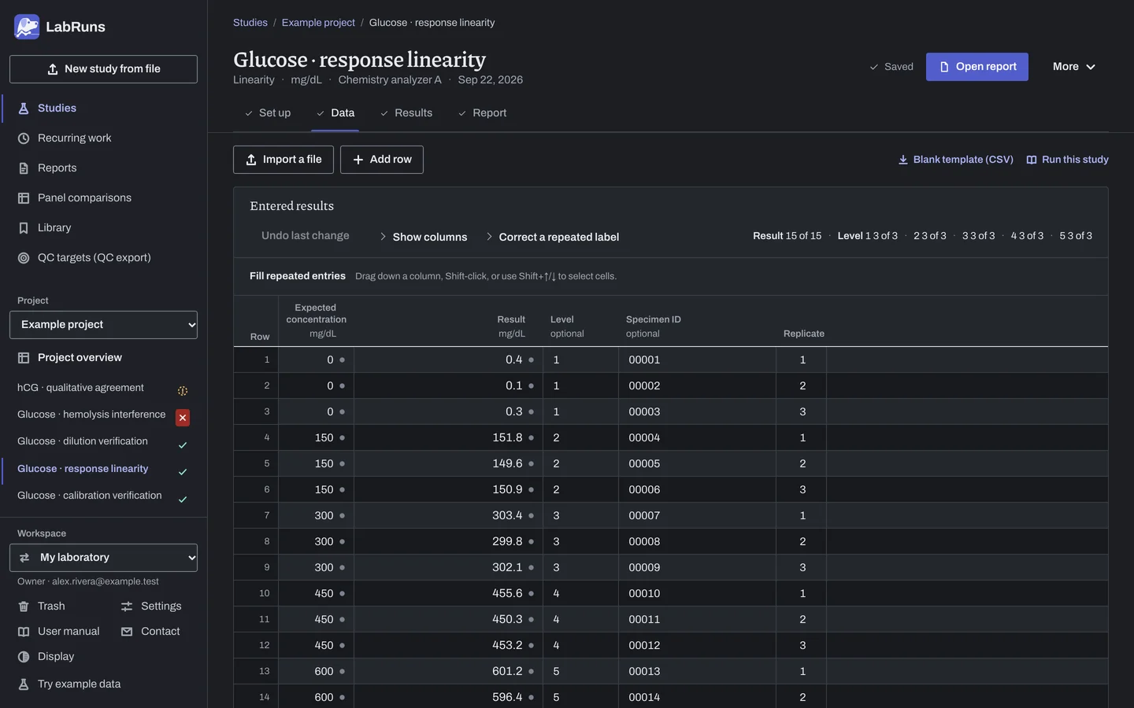Screen dimensions: 1134x708
Task: Open the User manual book icon
Action: pyautogui.click(x=24, y=632)
